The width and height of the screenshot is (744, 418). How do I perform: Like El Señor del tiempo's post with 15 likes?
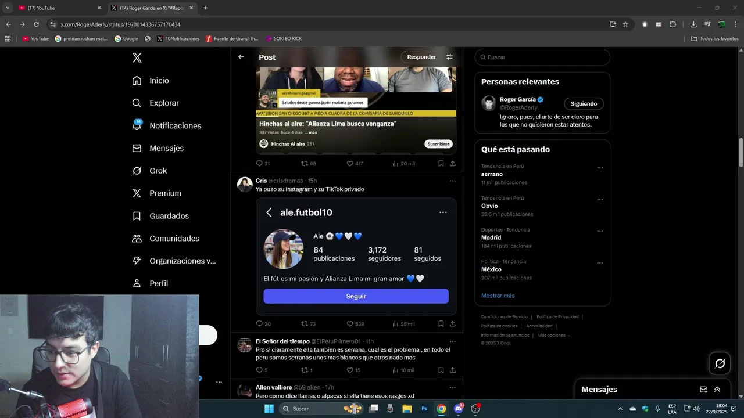coord(350,370)
